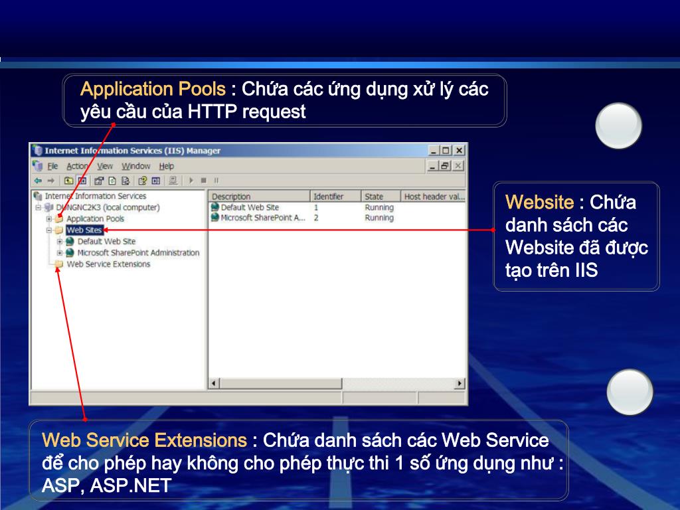This screenshot has height=510, width=680.
Task: Select Application Pools in the tree
Action: click(95, 218)
